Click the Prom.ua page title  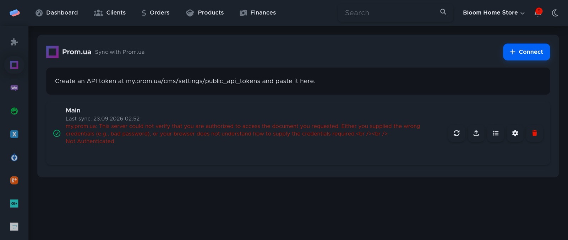77,52
